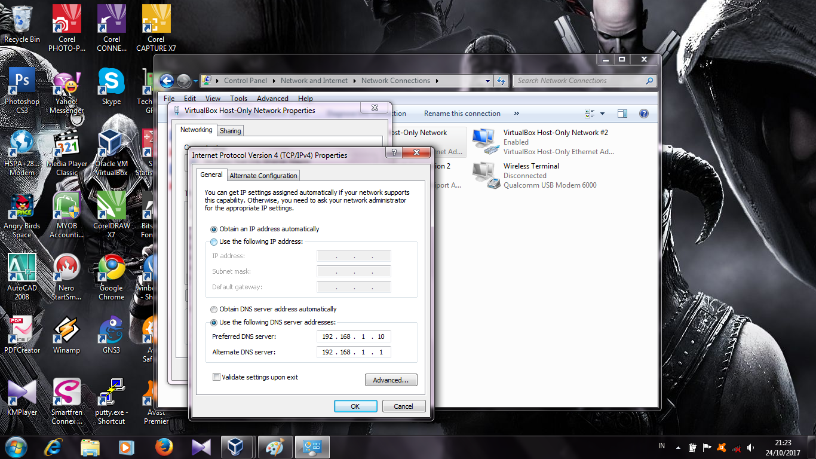Expand breadcrumb arrow after Control Panel

tap(274, 81)
